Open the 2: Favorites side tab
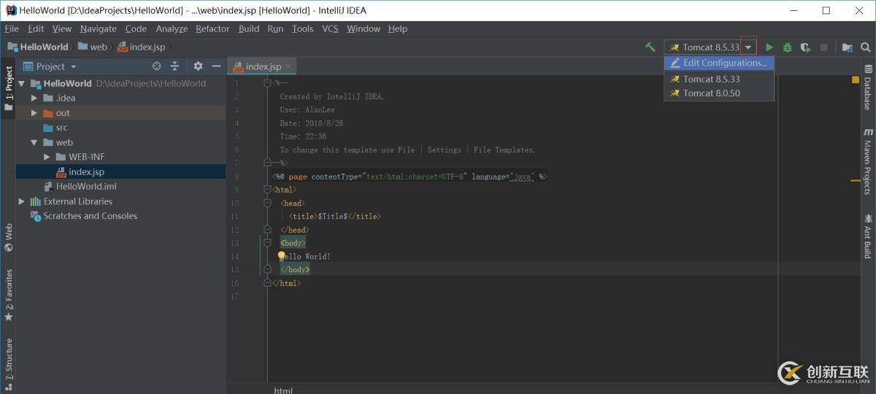The image size is (876, 394). pos(8,295)
